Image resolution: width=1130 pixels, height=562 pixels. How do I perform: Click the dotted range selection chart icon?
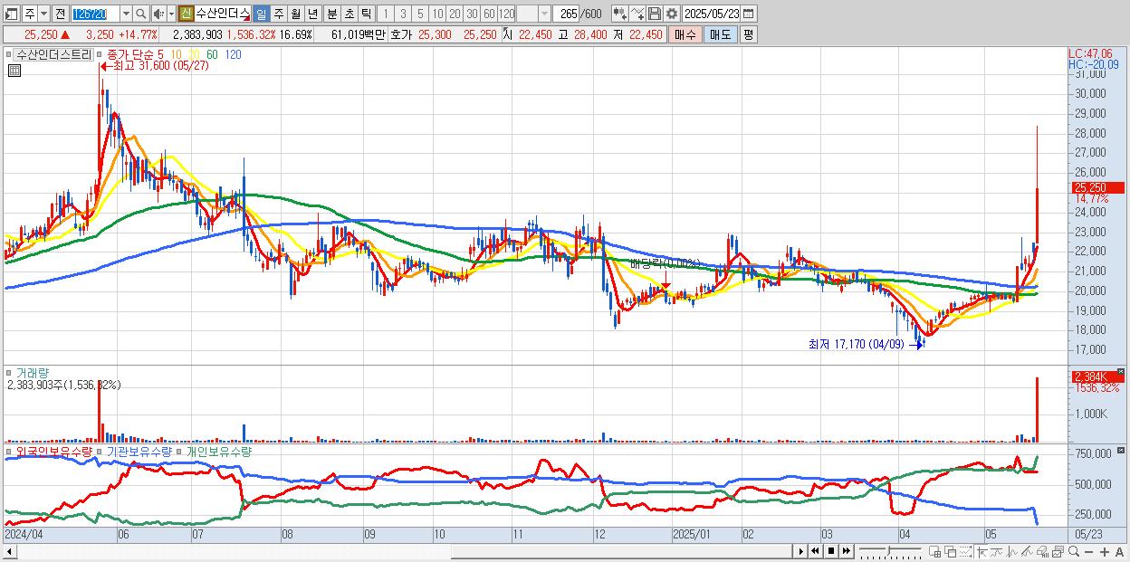point(965,551)
